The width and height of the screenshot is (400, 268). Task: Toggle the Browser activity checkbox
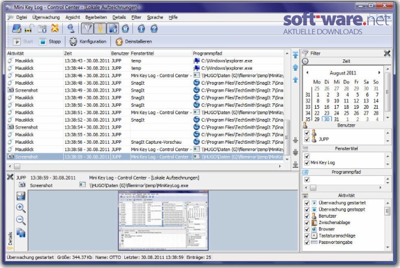click(307, 229)
